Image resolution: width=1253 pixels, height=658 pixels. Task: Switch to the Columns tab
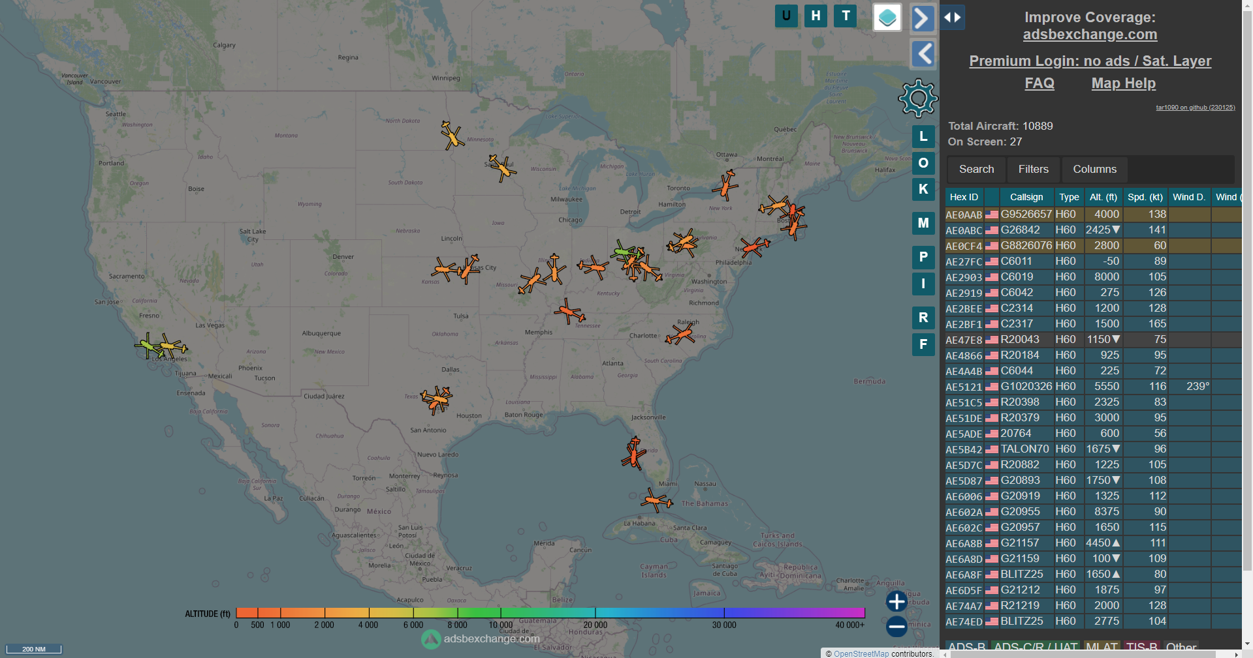click(x=1094, y=170)
